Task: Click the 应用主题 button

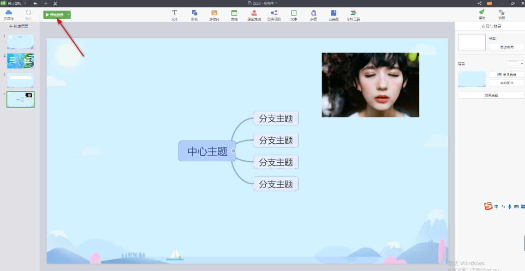Action: 491,95
